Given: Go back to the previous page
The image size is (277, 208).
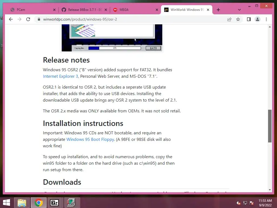Looking at the screenshot, I should (11, 19).
